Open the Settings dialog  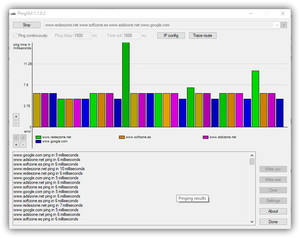[x=273, y=200]
